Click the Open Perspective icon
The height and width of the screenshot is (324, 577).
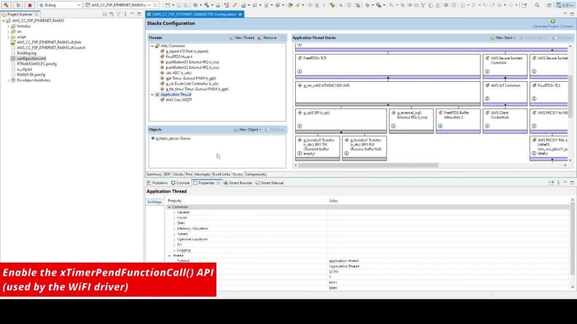click(x=549, y=5)
